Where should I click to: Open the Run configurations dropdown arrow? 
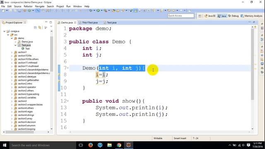pyautogui.click(x=101, y=11)
